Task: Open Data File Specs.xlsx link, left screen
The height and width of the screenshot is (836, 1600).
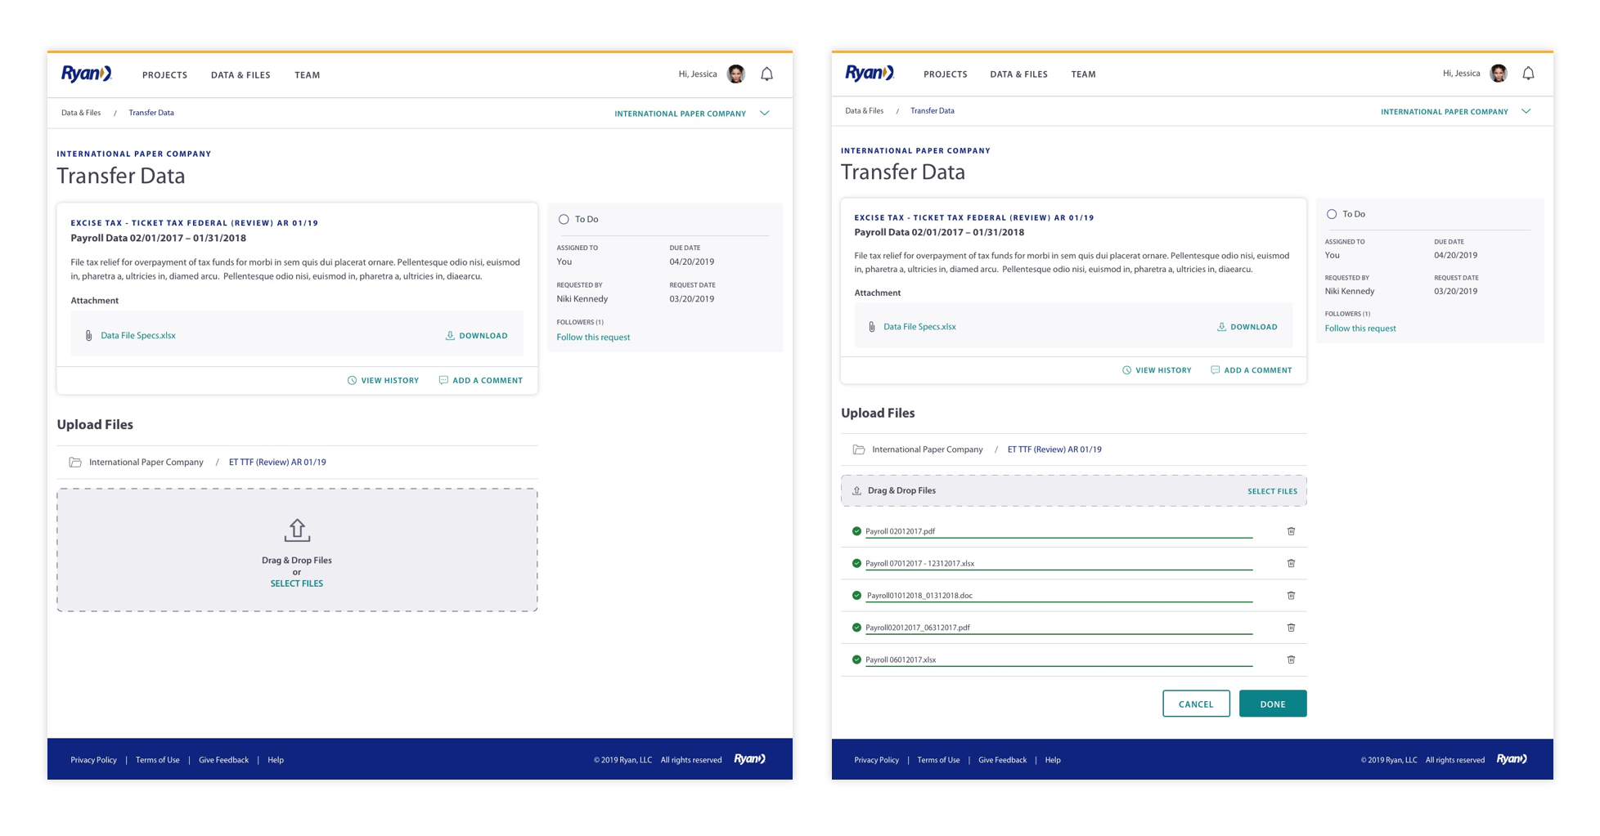Action: click(138, 336)
